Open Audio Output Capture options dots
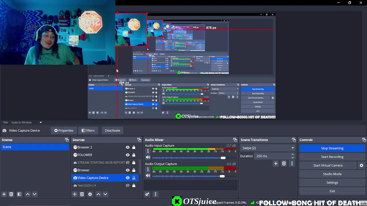 tap(148, 169)
